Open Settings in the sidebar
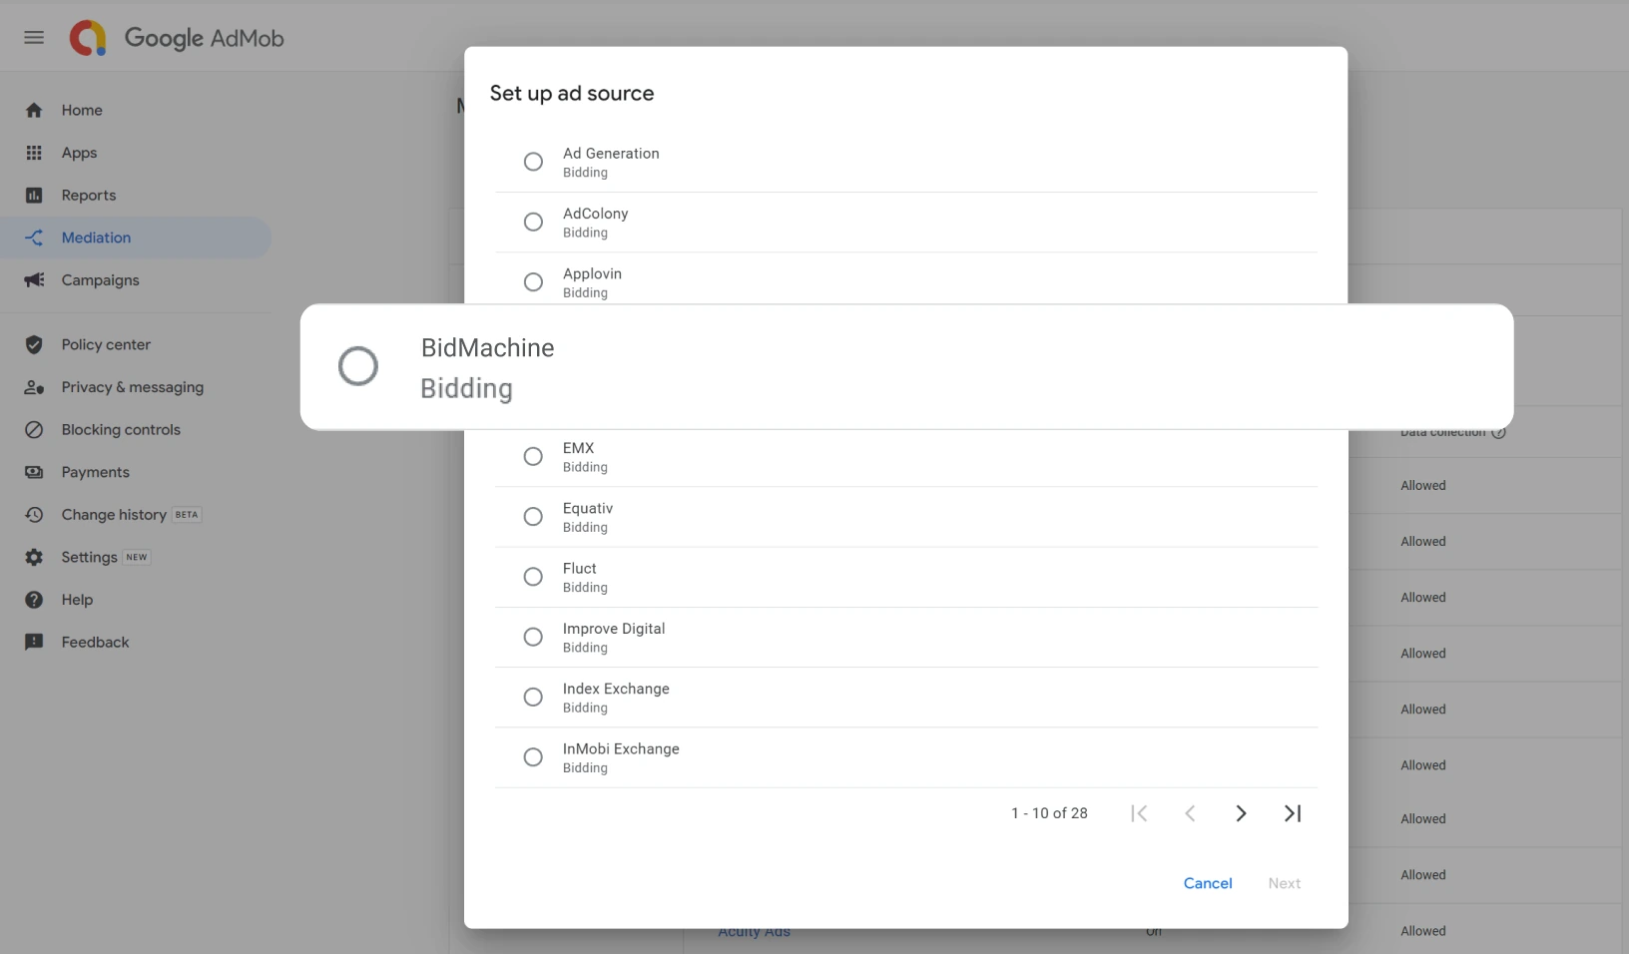The image size is (1629, 954). point(136,558)
